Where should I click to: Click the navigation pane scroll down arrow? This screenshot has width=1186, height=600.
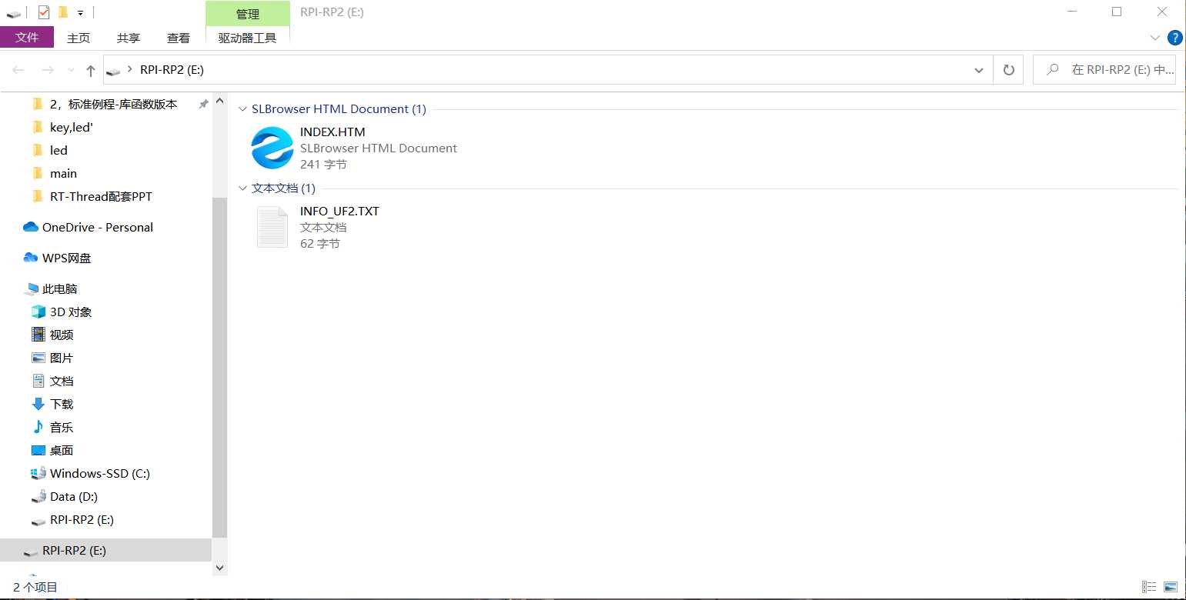219,568
